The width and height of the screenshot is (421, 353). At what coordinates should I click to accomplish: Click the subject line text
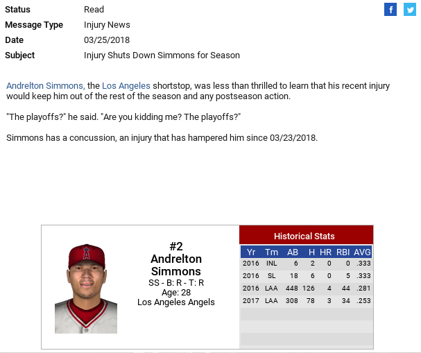point(162,55)
